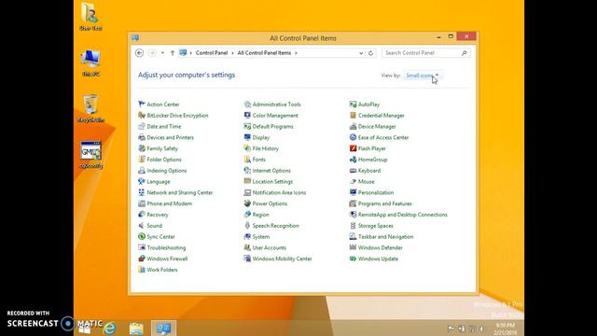
Task: Expand chevron after All Control Panel Items
Action: [x=296, y=53]
